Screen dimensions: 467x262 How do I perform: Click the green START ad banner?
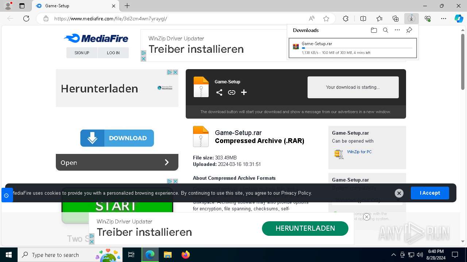(x=117, y=206)
